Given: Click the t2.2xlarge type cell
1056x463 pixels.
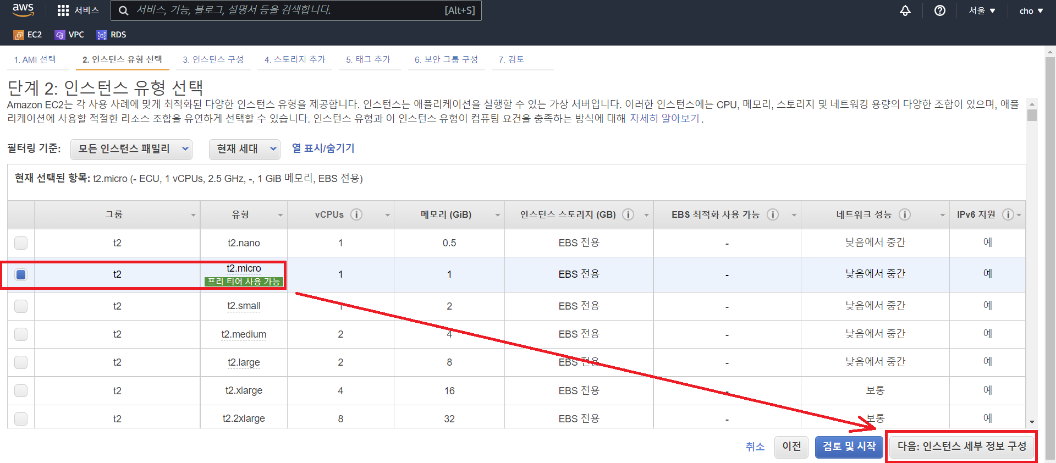Looking at the screenshot, I should coord(244,418).
